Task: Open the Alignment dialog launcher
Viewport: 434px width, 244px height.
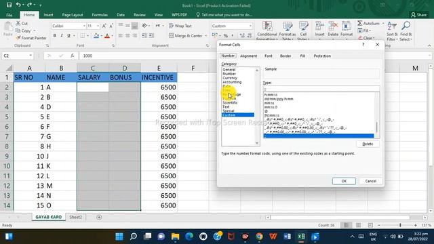Action: (x=208, y=45)
